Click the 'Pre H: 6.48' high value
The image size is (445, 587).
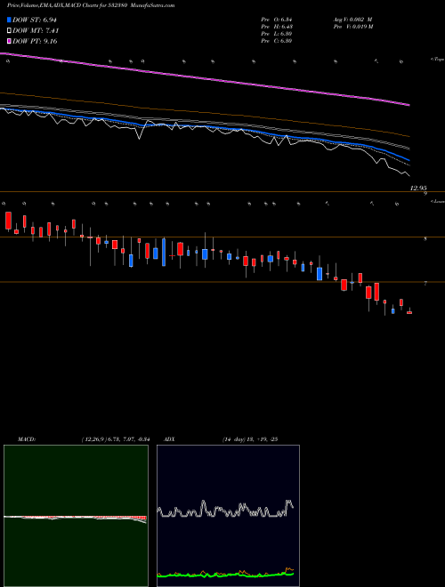pos(277,27)
